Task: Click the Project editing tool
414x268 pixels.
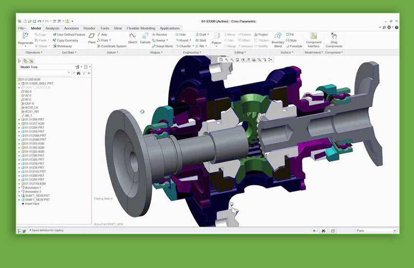Action: point(261,35)
